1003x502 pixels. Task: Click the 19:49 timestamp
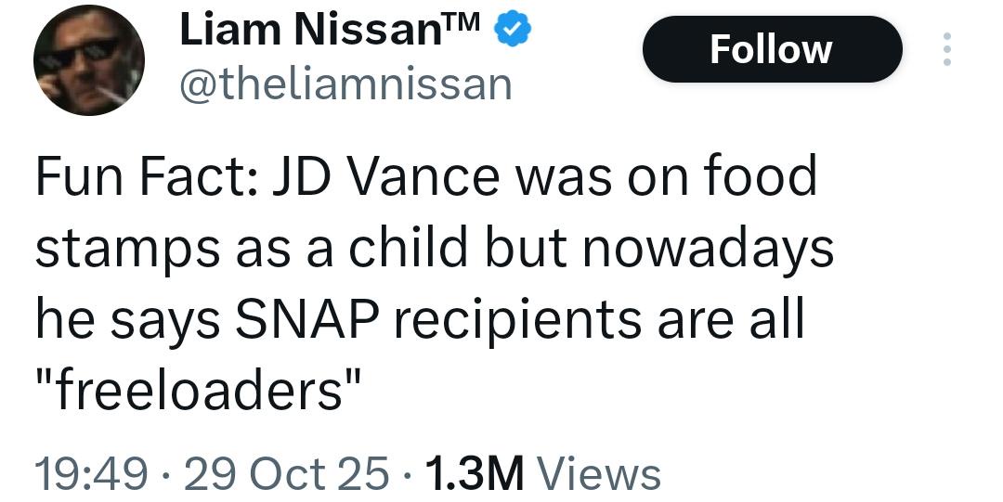click(91, 473)
